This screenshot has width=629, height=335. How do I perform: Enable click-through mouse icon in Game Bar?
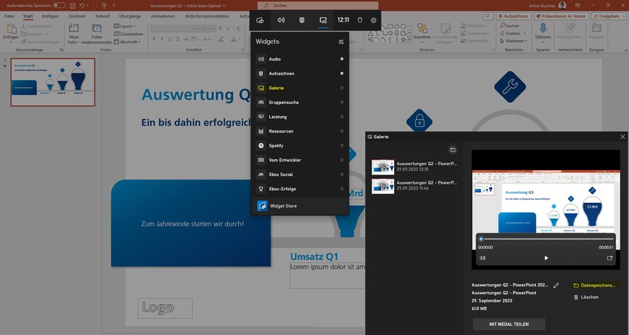click(x=360, y=20)
